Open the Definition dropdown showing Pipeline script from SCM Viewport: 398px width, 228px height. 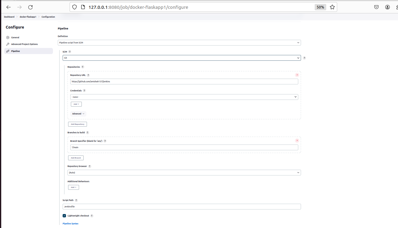179,43
